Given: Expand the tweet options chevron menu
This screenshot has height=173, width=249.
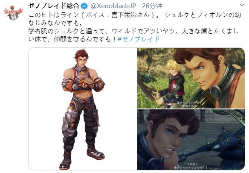Looking at the screenshot, I should 242,5.
